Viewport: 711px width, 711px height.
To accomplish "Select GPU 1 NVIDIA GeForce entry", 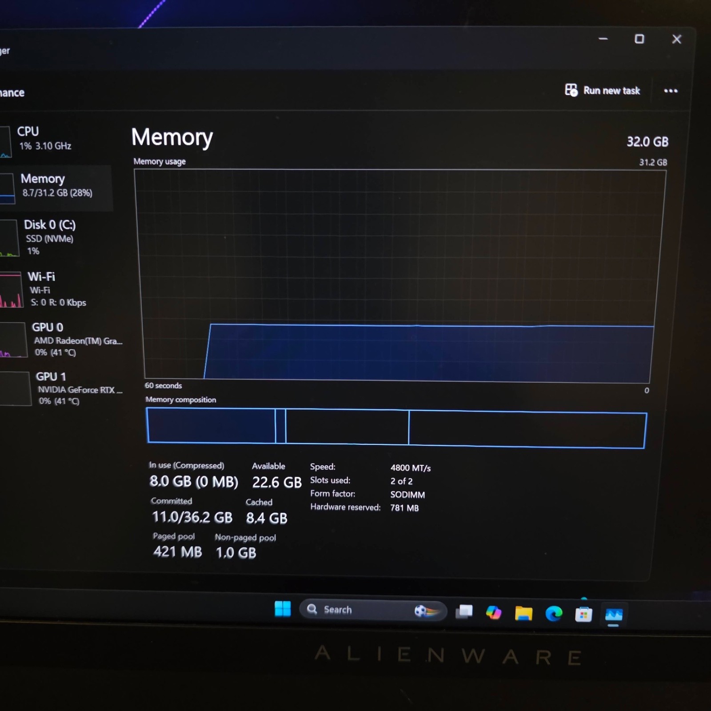I will click(62, 388).
